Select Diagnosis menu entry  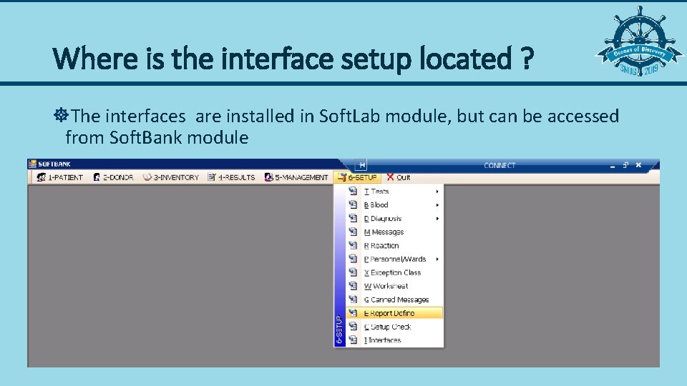tap(395, 219)
